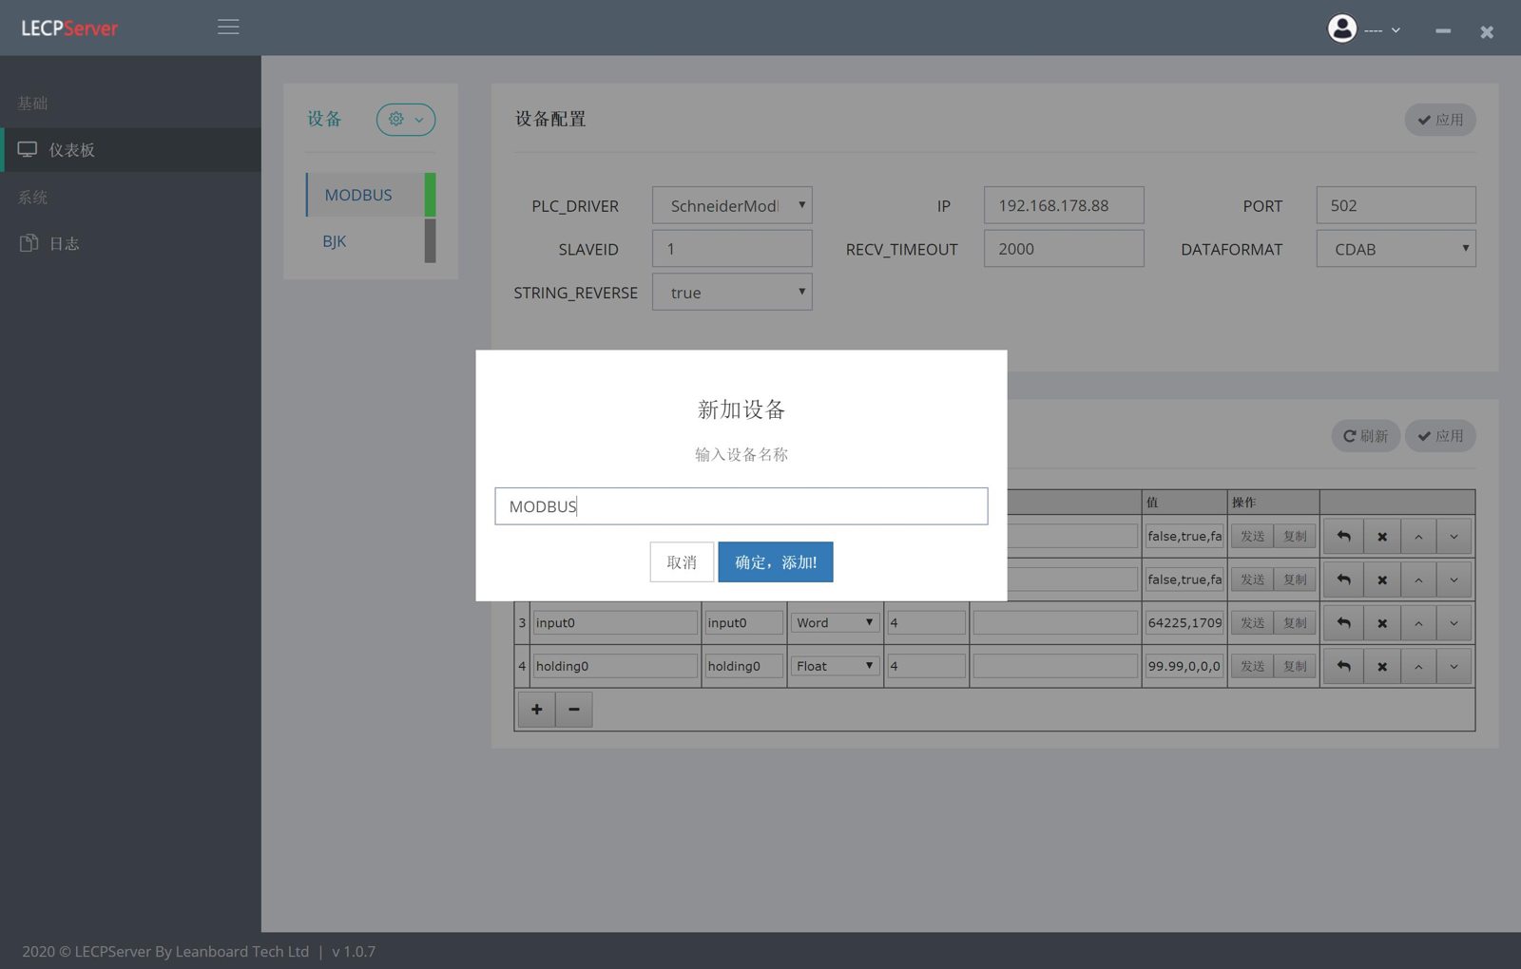Click the IP address input field
1521x969 pixels.
1064,205
